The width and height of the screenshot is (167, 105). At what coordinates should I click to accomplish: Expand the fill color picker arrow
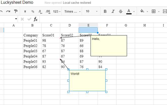pyautogui.click(x=148, y=12)
